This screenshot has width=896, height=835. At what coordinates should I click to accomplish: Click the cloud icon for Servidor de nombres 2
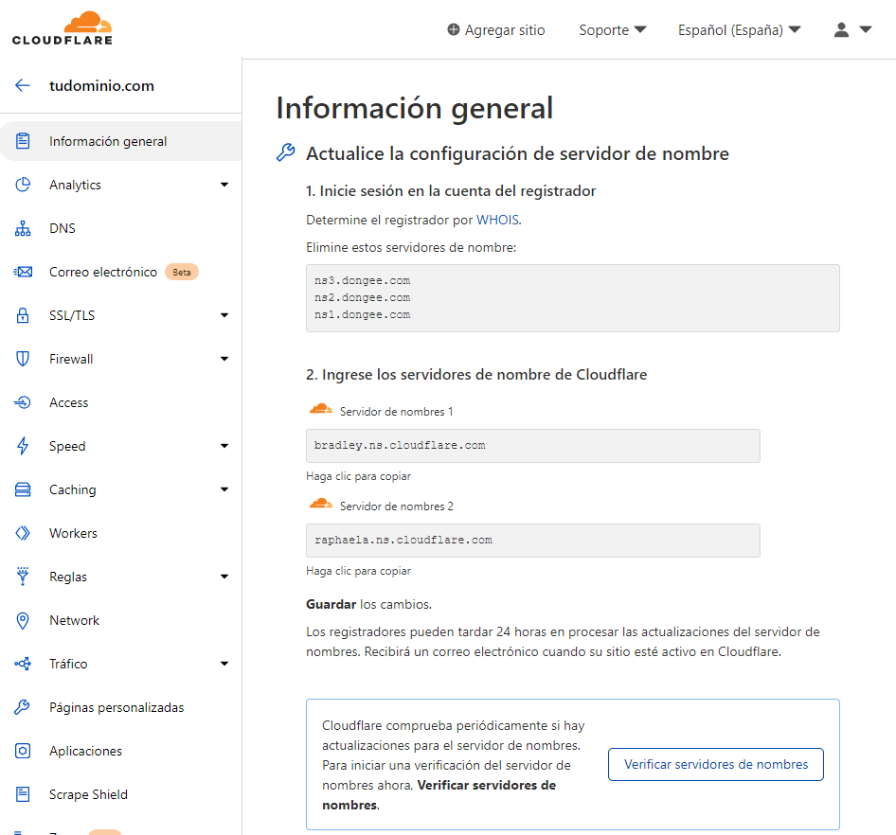(320, 503)
